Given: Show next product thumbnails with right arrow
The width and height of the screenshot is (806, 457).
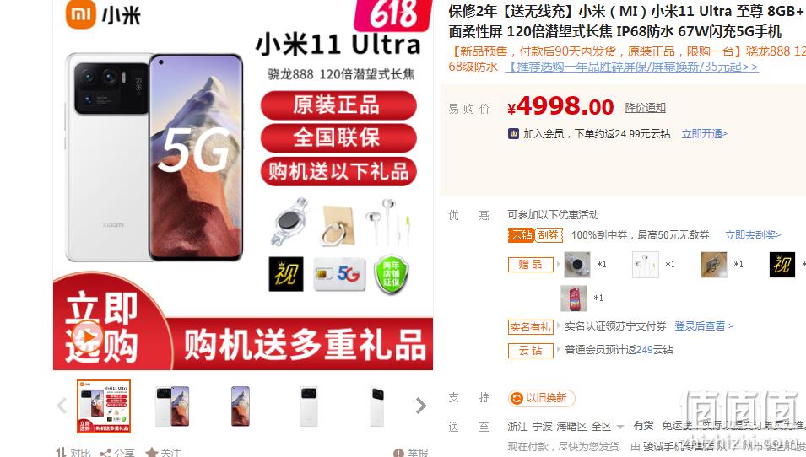Looking at the screenshot, I should coord(421,406).
